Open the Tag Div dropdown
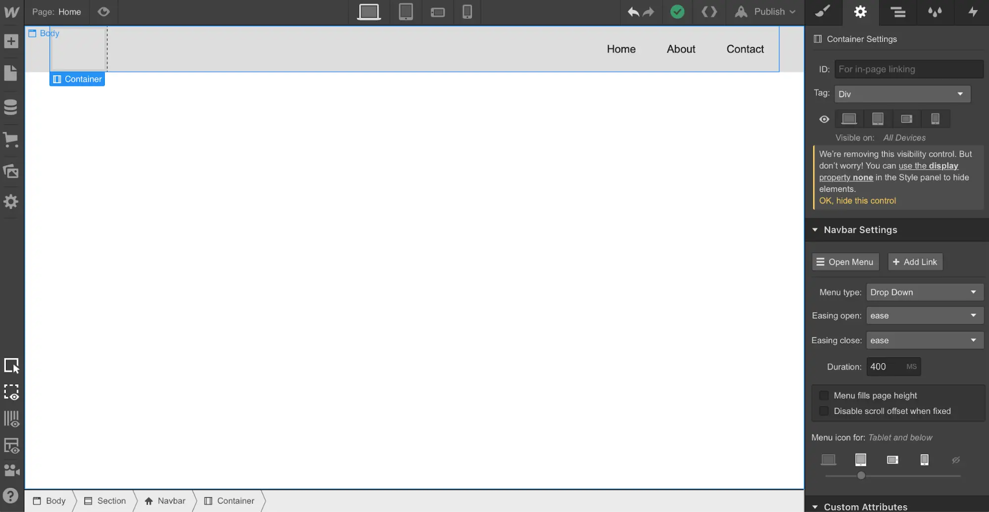Screen dimensions: 989x512 pos(902,94)
